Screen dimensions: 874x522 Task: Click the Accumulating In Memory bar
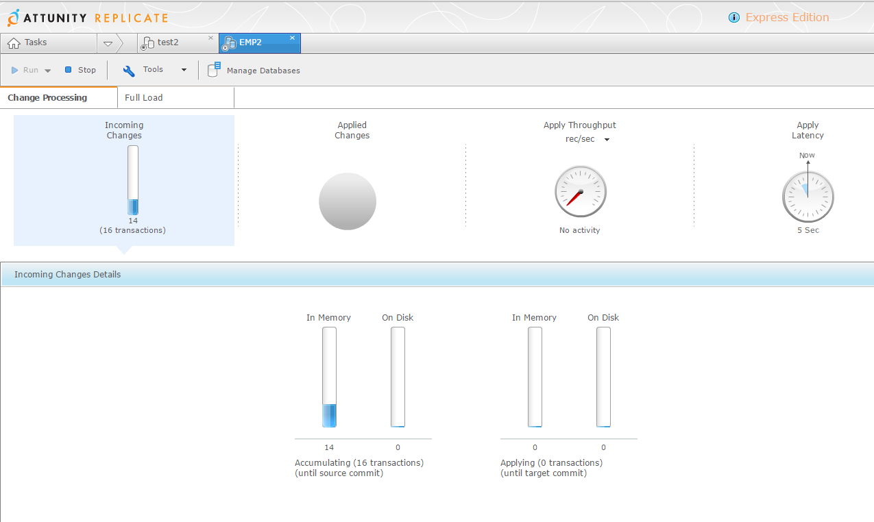[x=329, y=377]
